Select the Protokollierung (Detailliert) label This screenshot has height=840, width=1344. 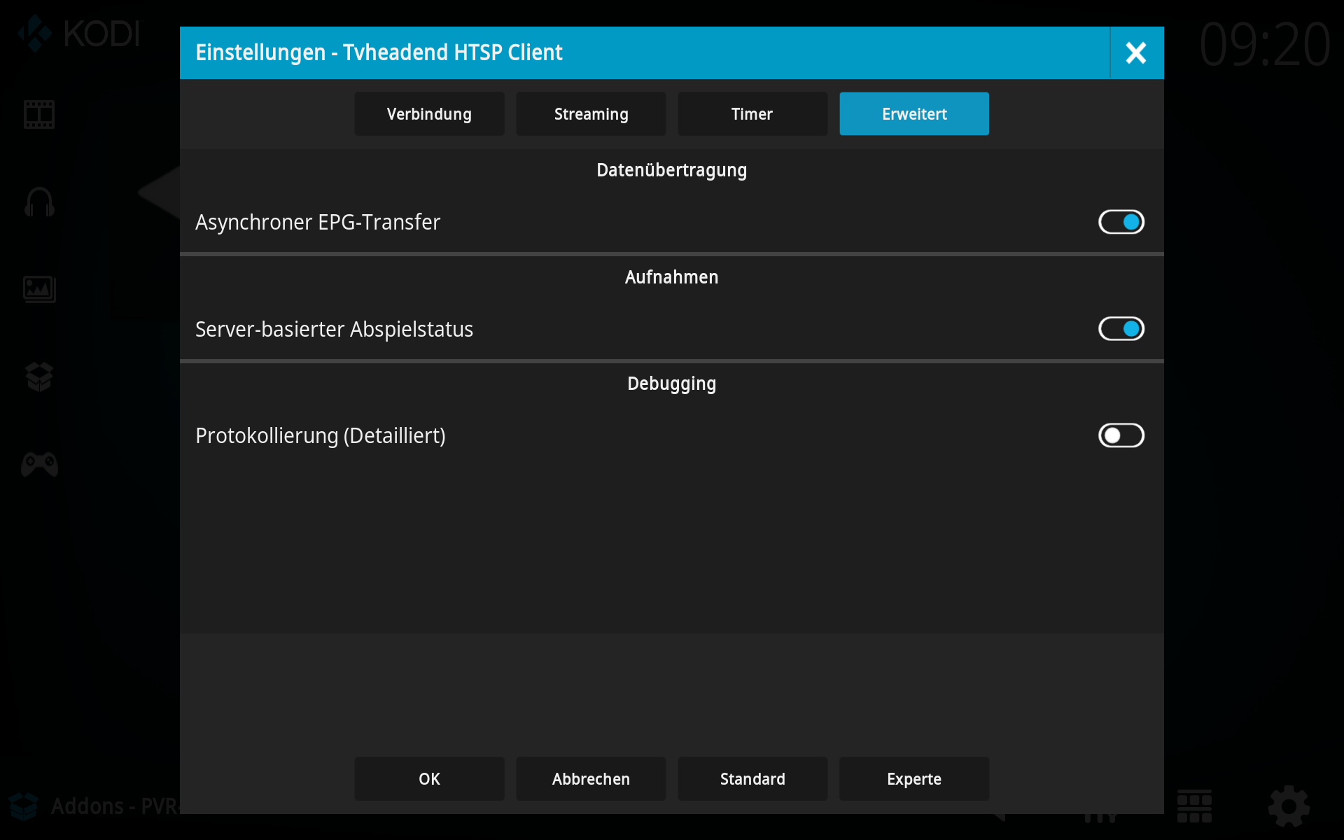321,435
